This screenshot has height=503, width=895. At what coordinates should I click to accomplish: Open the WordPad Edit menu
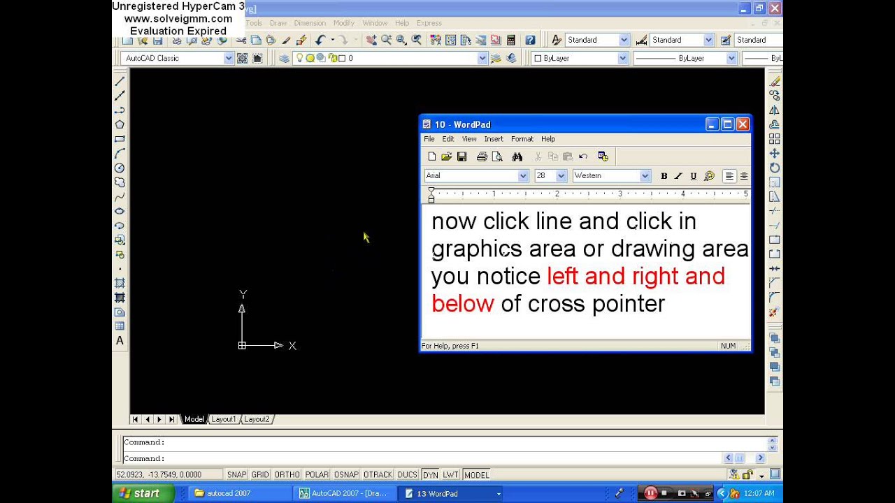tap(448, 139)
